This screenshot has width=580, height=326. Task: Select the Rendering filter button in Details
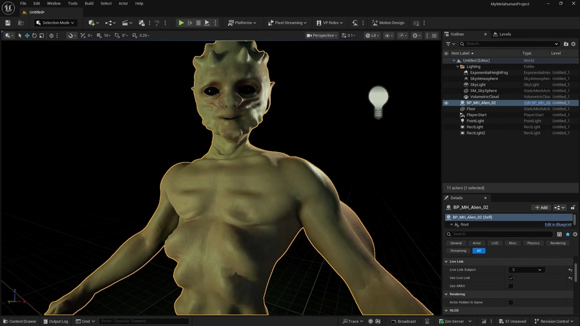[x=557, y=243]
